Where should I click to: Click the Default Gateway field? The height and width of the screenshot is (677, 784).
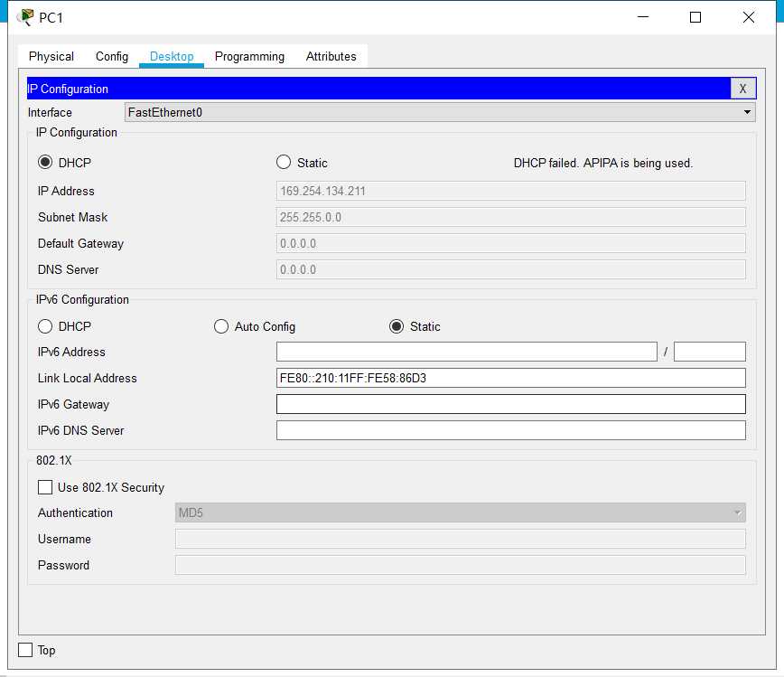[510, 243]
